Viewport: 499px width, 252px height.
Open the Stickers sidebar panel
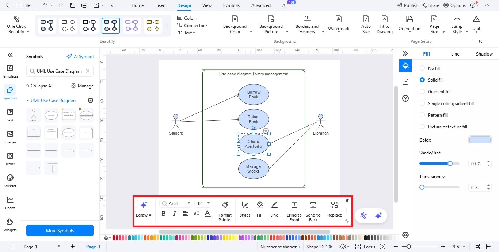pyautogui.click(x=10, y=181)
